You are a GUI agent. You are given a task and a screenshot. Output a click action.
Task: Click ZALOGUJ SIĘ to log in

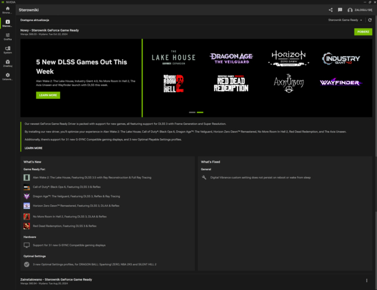[363, 10]
